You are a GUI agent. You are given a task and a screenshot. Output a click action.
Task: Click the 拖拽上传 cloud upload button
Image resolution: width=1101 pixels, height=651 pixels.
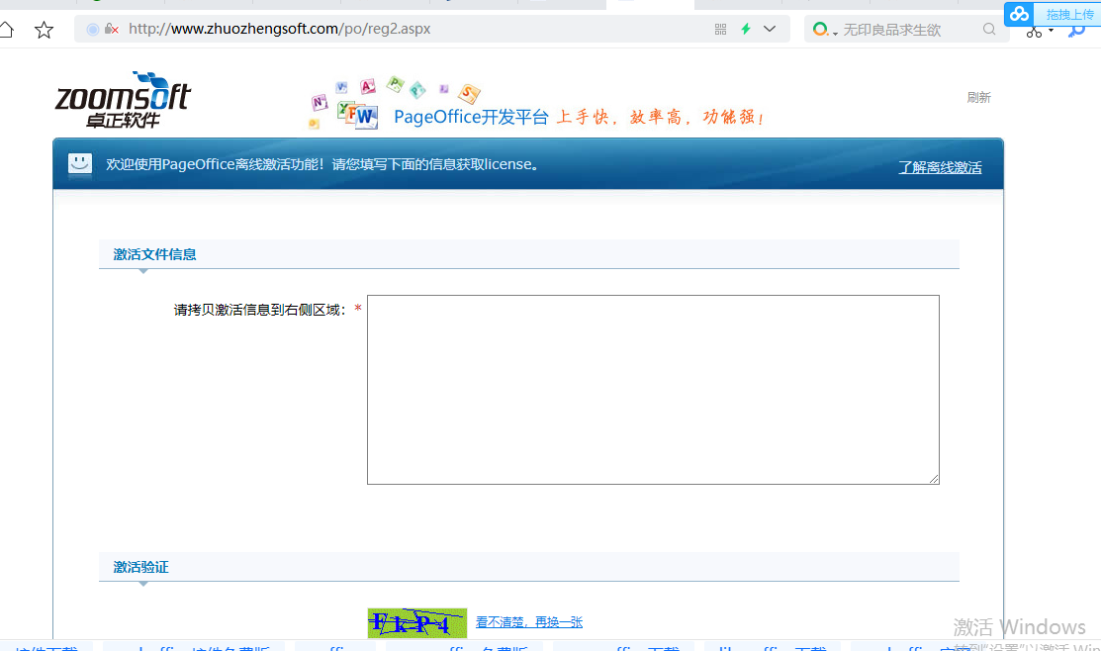tap(1053, 14)
